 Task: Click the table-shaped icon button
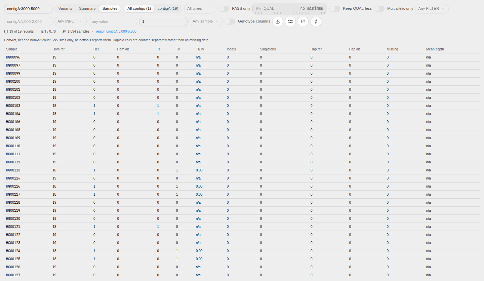(303, 22)
